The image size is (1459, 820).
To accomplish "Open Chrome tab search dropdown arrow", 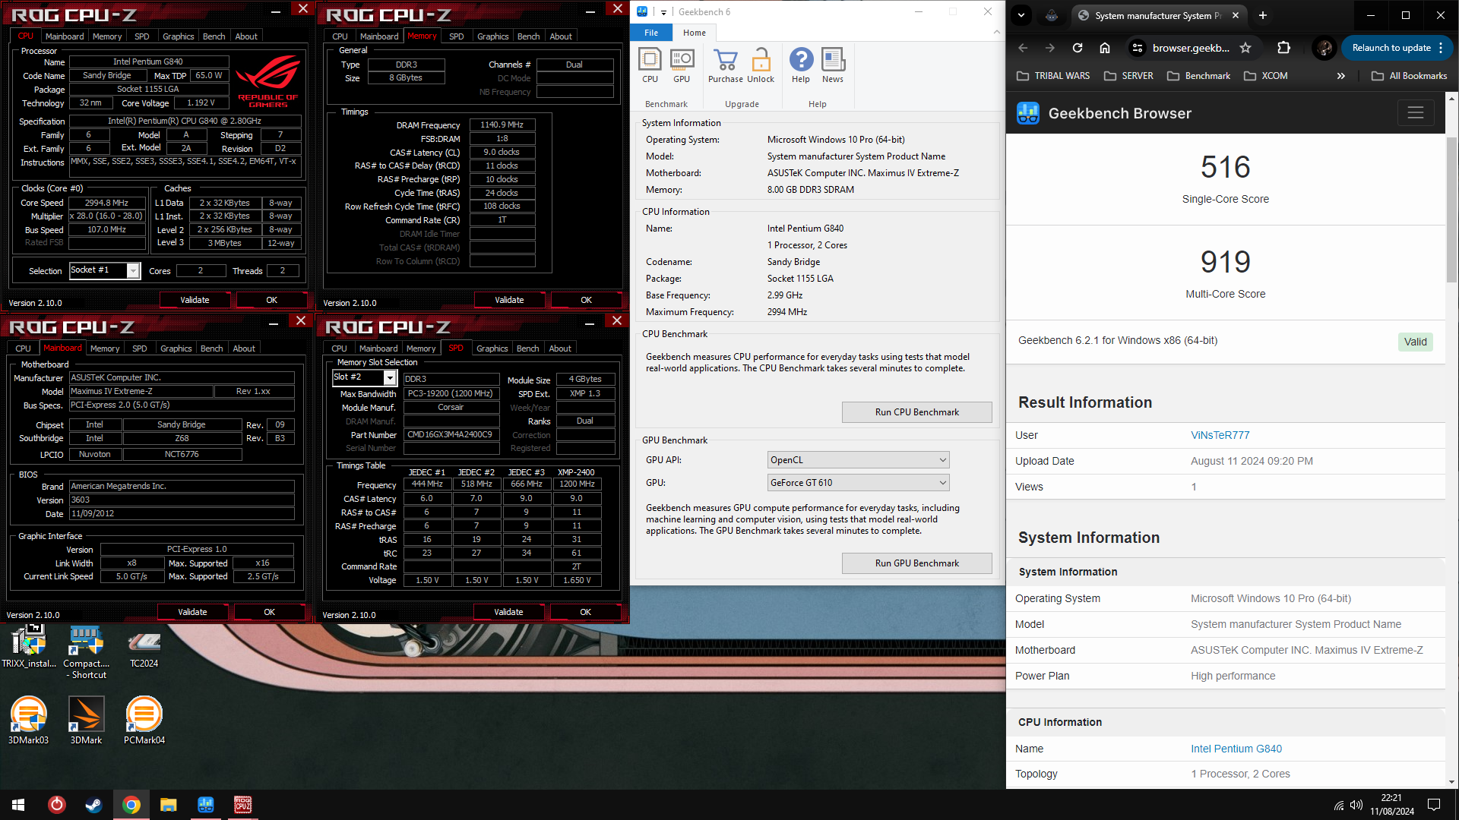I will [1021, 15].
